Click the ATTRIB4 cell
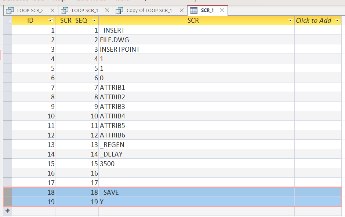Viewport: 345px width, 217px height. tap(196, 116)
